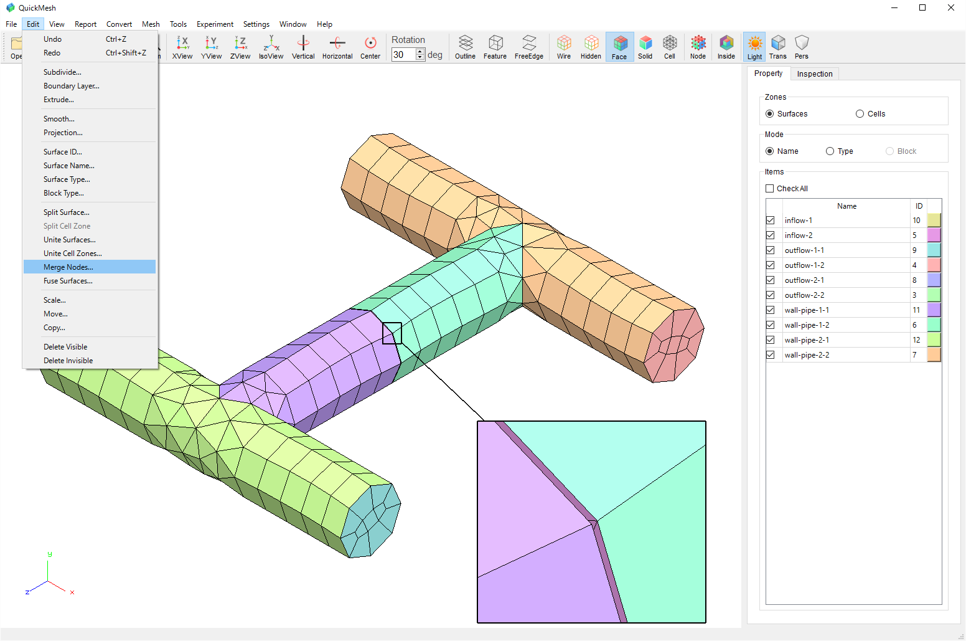Viewport: 966px width, 641px height.
Task: Switch to XView orientation
Action: (x=182, y=47)
